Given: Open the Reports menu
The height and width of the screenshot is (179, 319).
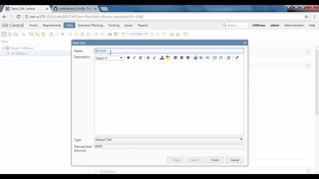Looking at the screenshot, I should pos(143,25).
